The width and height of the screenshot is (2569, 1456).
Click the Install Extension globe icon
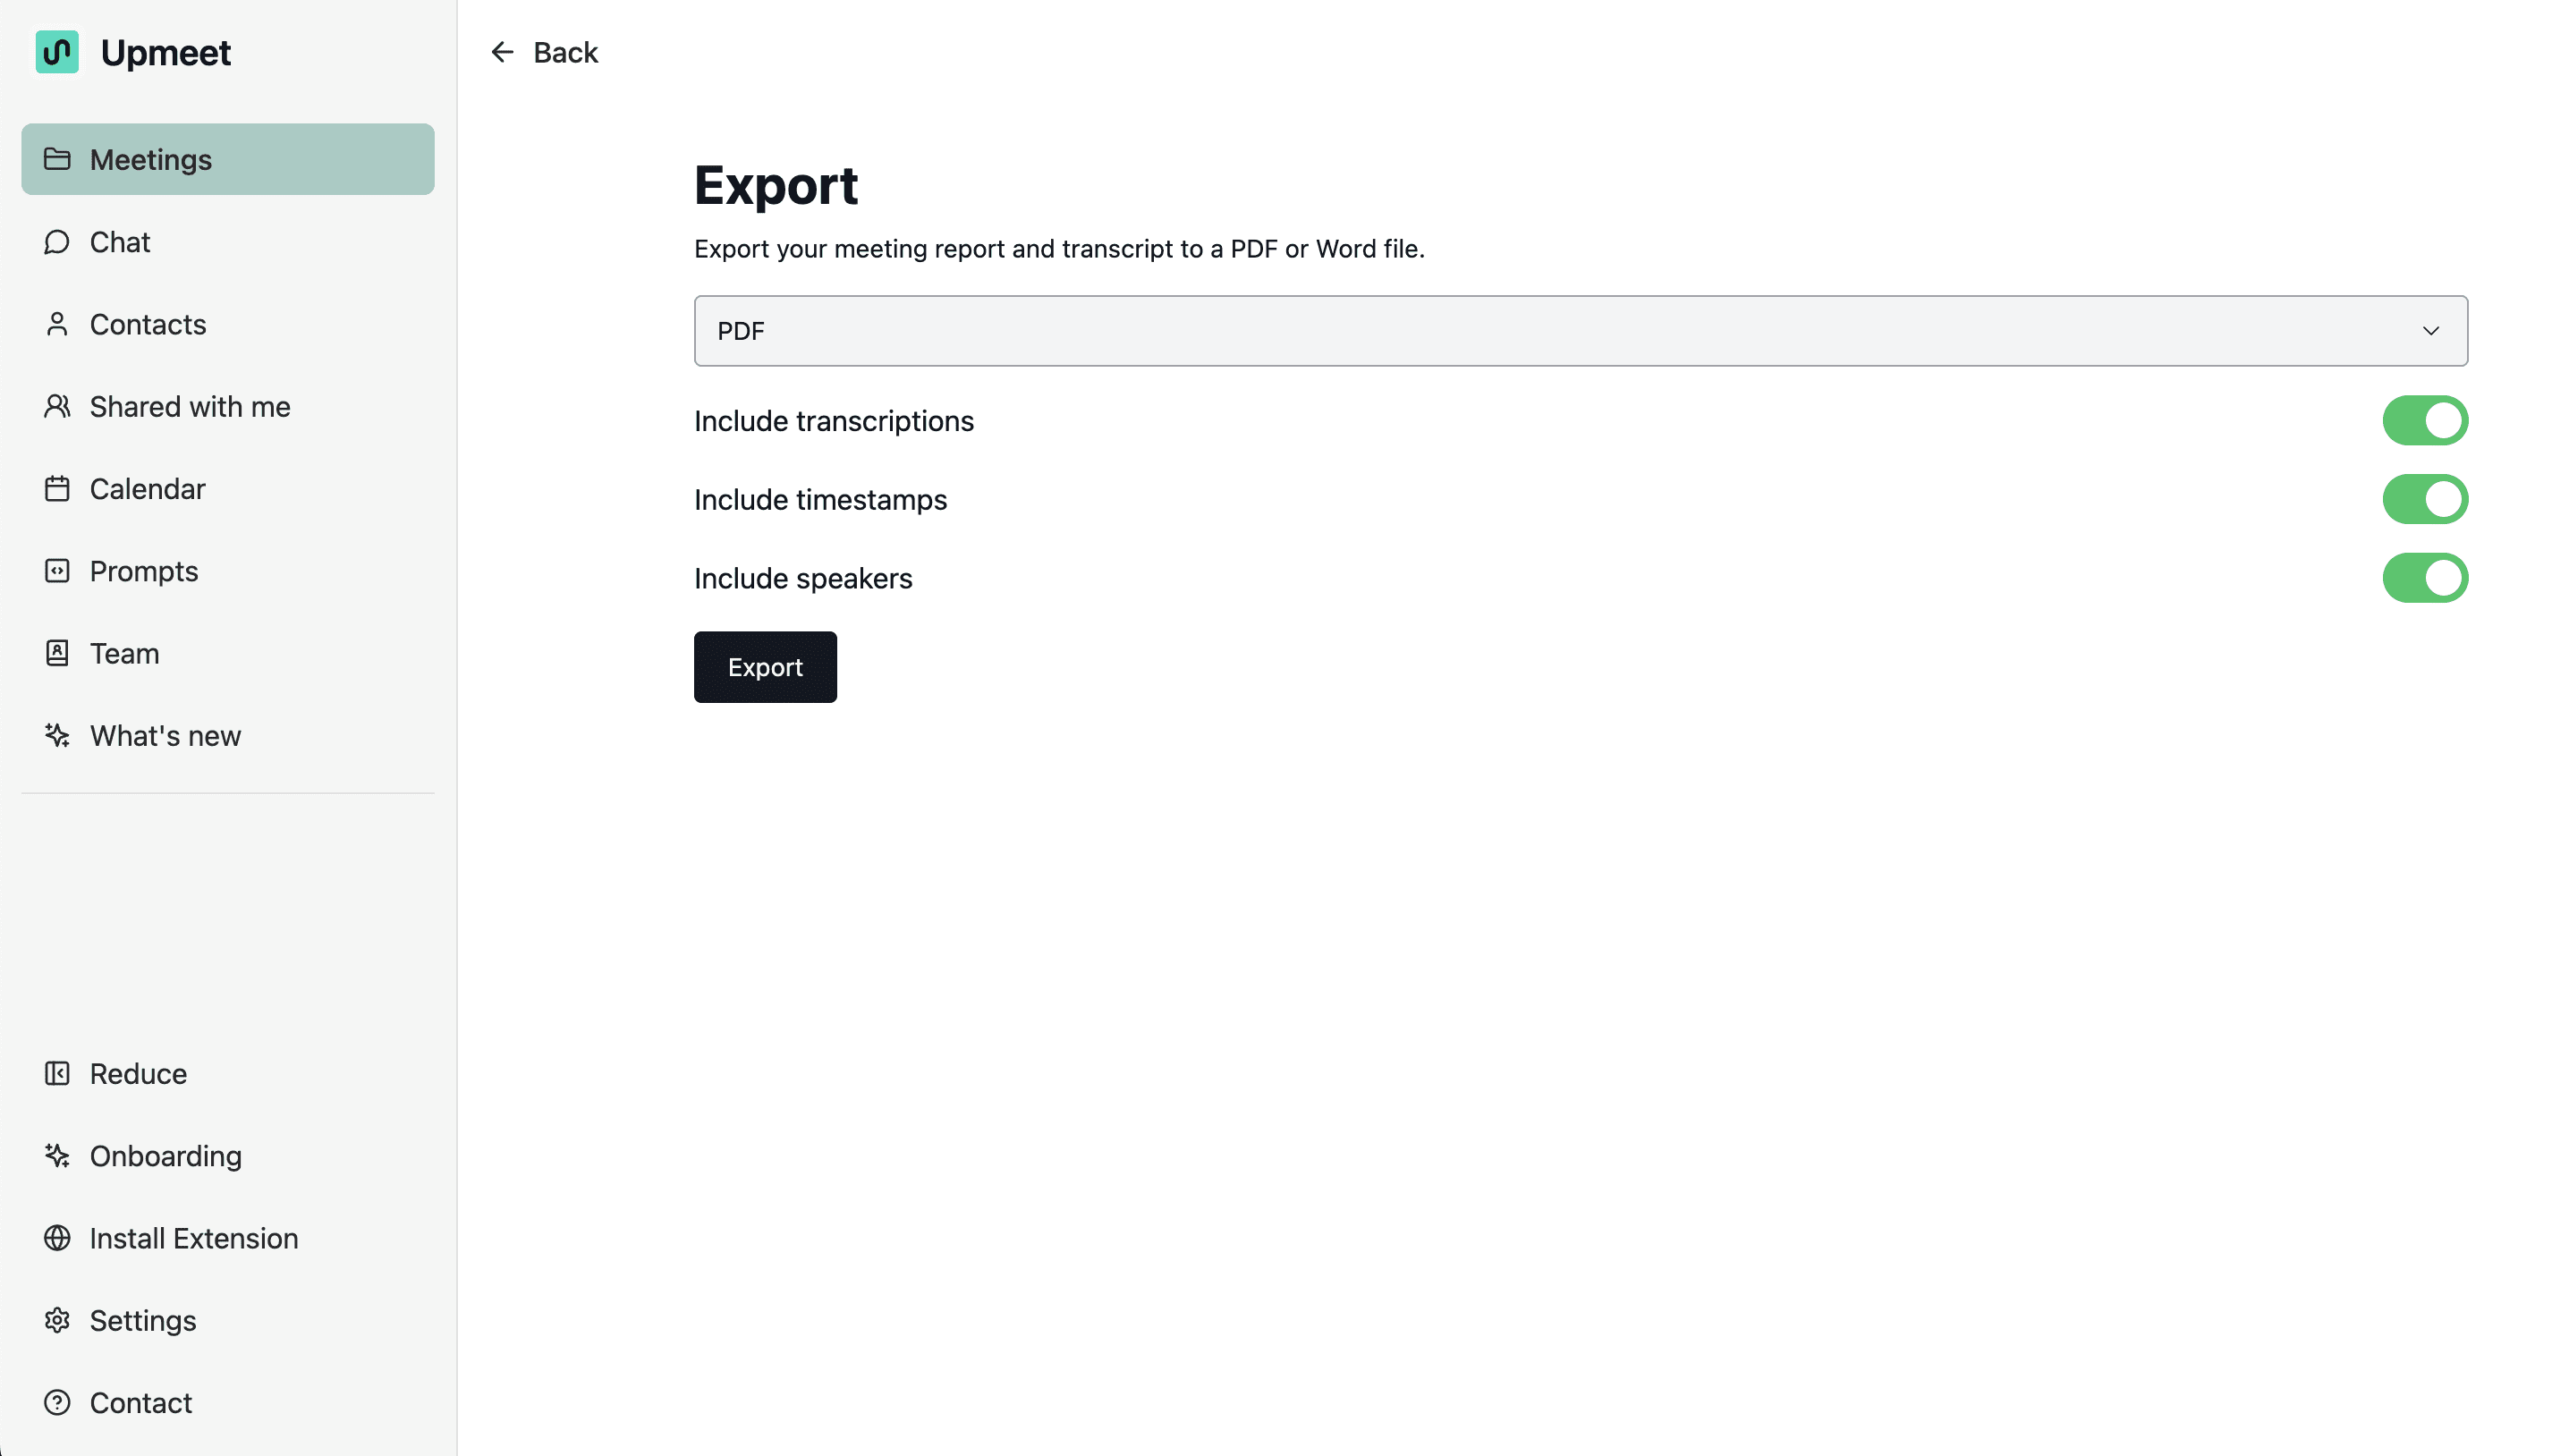(x=57, y=1238)
